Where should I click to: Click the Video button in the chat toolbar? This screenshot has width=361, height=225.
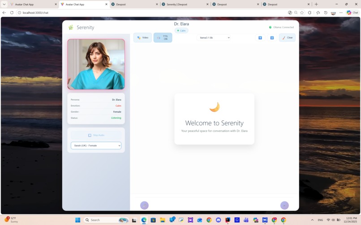[143, 37]
